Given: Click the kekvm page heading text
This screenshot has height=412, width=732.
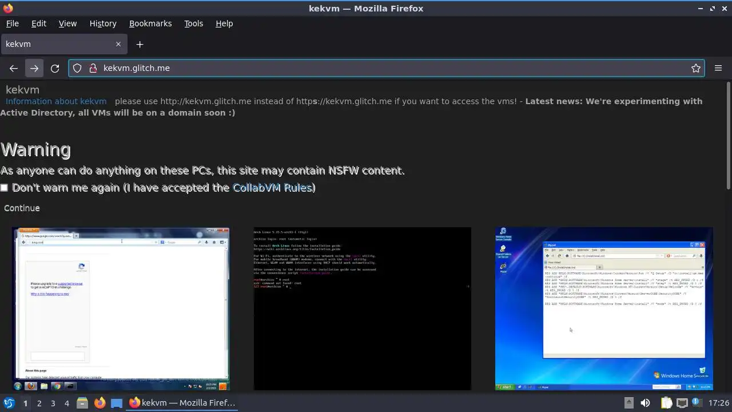Looking at the screenshot, I should [x=22, y=90].
